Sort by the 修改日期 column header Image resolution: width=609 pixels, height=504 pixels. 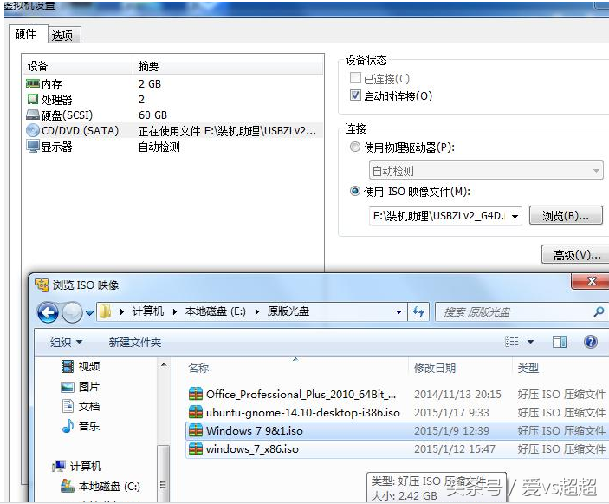(x=434, y=368)
